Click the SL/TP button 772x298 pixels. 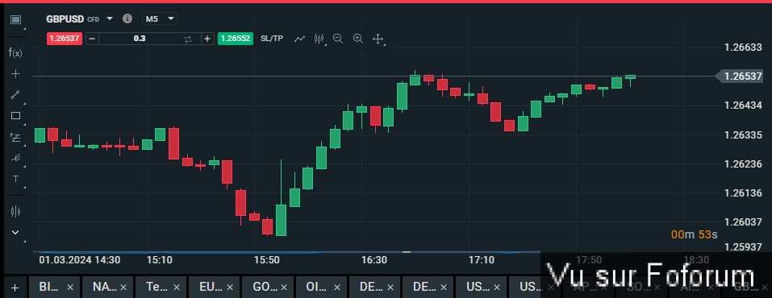tap(272, 39)
